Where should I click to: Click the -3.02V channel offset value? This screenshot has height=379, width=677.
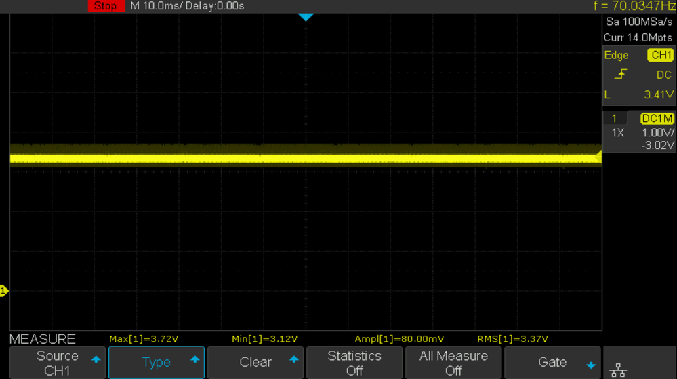(x=658, y=145)
